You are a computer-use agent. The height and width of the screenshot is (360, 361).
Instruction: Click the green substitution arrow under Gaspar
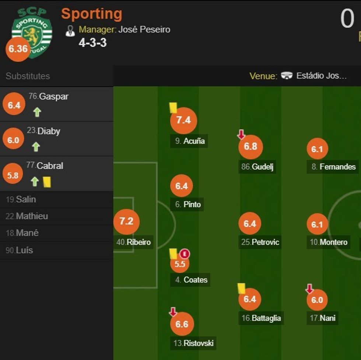(x=37, y=112)
